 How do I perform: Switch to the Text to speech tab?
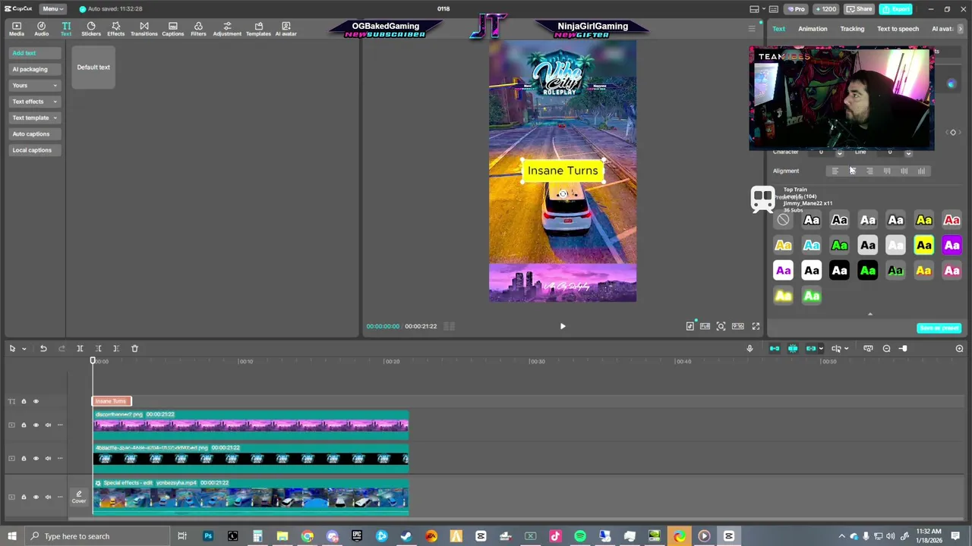point(898,29)
